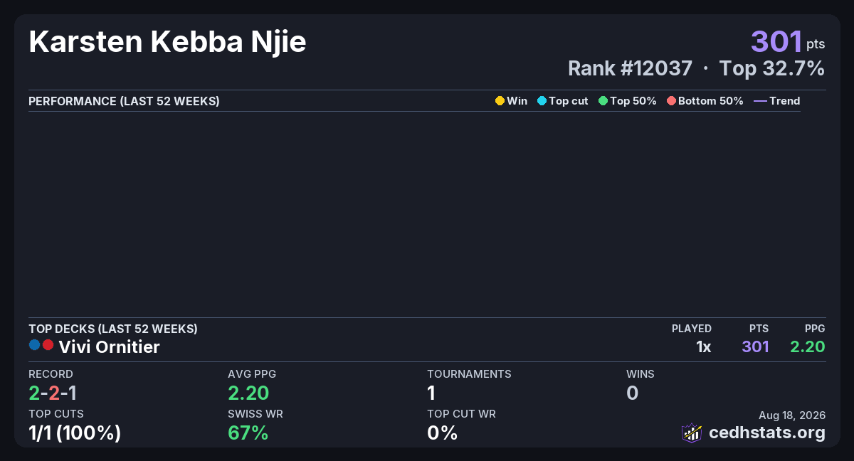Open the cedhstats.org site link

(767, 433)
